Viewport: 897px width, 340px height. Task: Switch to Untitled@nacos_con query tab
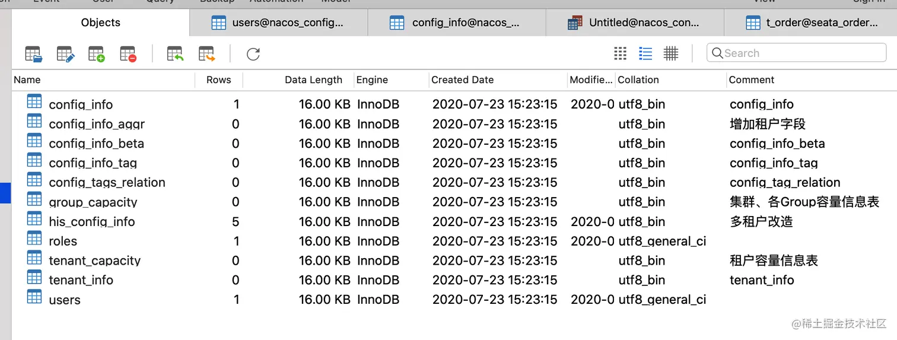click(634, 23)
